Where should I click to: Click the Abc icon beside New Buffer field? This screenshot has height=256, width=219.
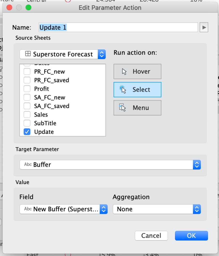click(28, 209)
